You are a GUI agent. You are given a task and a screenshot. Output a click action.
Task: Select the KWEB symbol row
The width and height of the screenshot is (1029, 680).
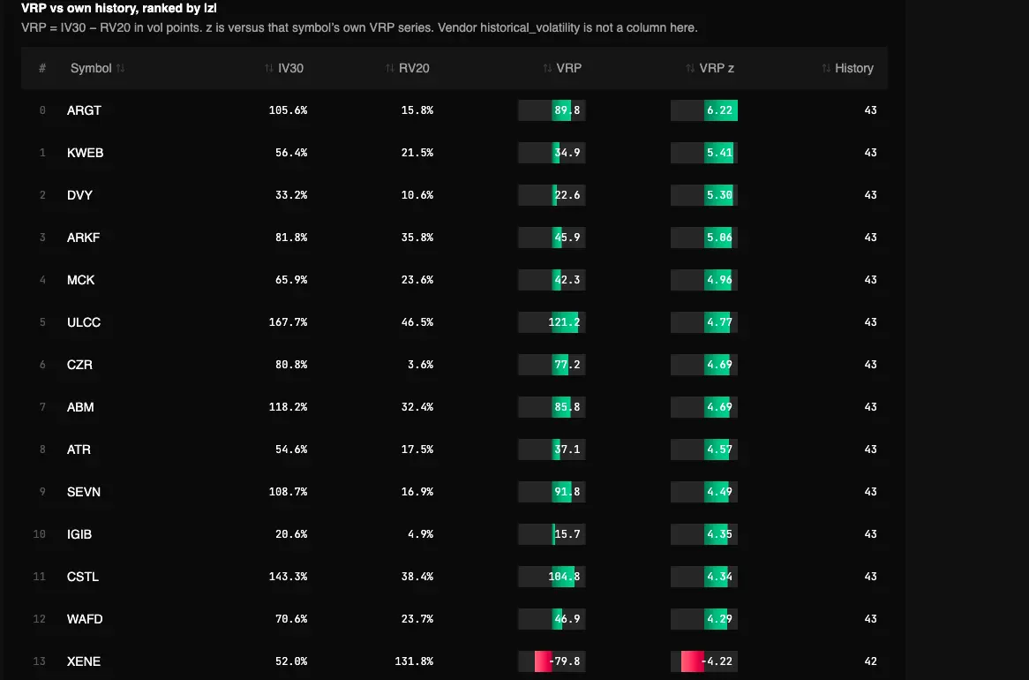[454, 153]
